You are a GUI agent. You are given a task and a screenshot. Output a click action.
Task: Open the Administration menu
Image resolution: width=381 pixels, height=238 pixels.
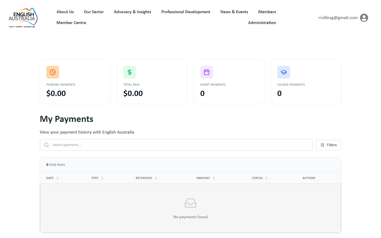(262, 23)
